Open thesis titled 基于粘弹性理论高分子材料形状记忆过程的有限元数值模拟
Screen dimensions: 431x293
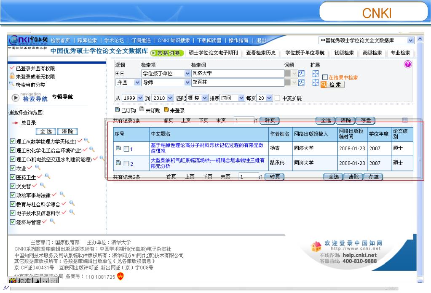[x=207, y=148]
